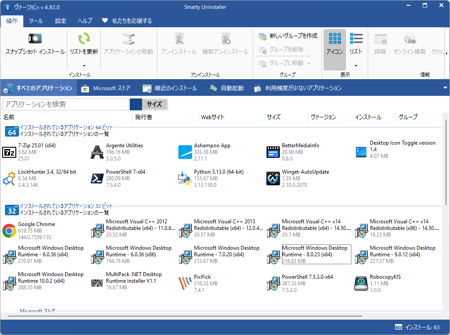Click the Ashampoo App icon
The image size is (450, 335).
pos(185,152)
